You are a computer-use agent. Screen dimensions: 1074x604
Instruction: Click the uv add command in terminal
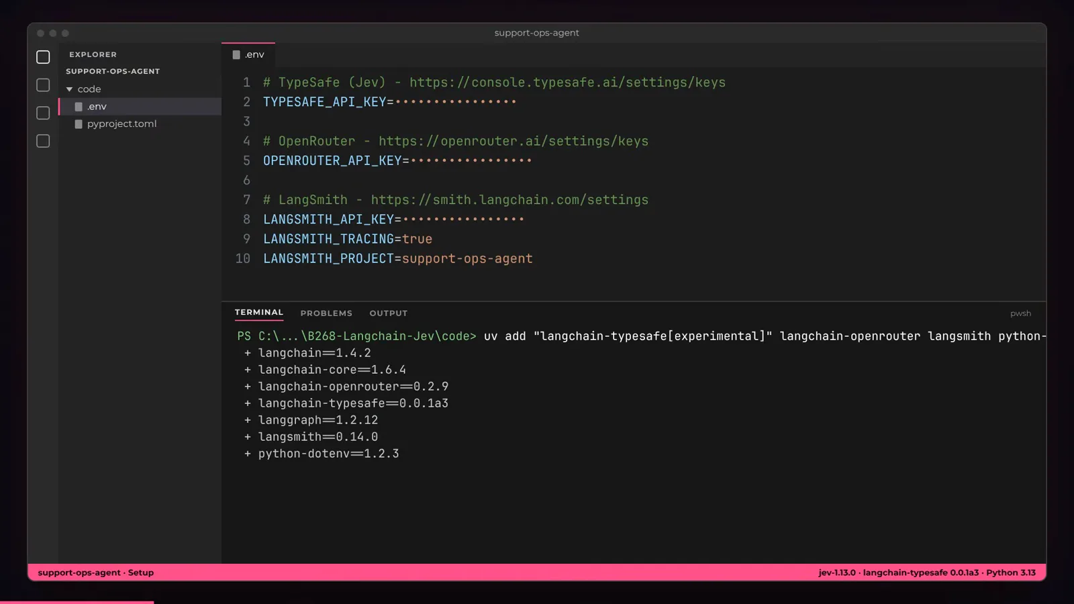tap(765, 336)
